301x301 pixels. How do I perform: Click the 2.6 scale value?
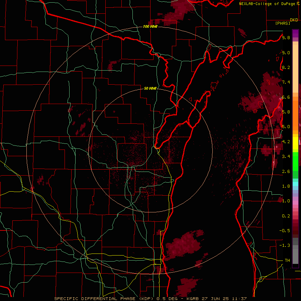click(x=286, y=172)
